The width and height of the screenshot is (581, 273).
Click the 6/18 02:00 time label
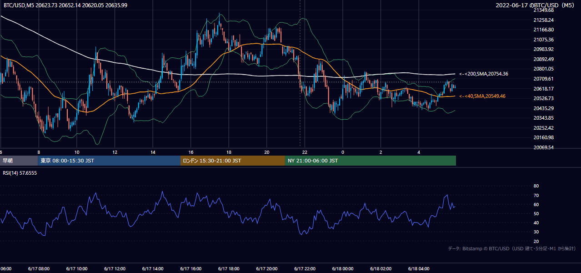(381, 268)
